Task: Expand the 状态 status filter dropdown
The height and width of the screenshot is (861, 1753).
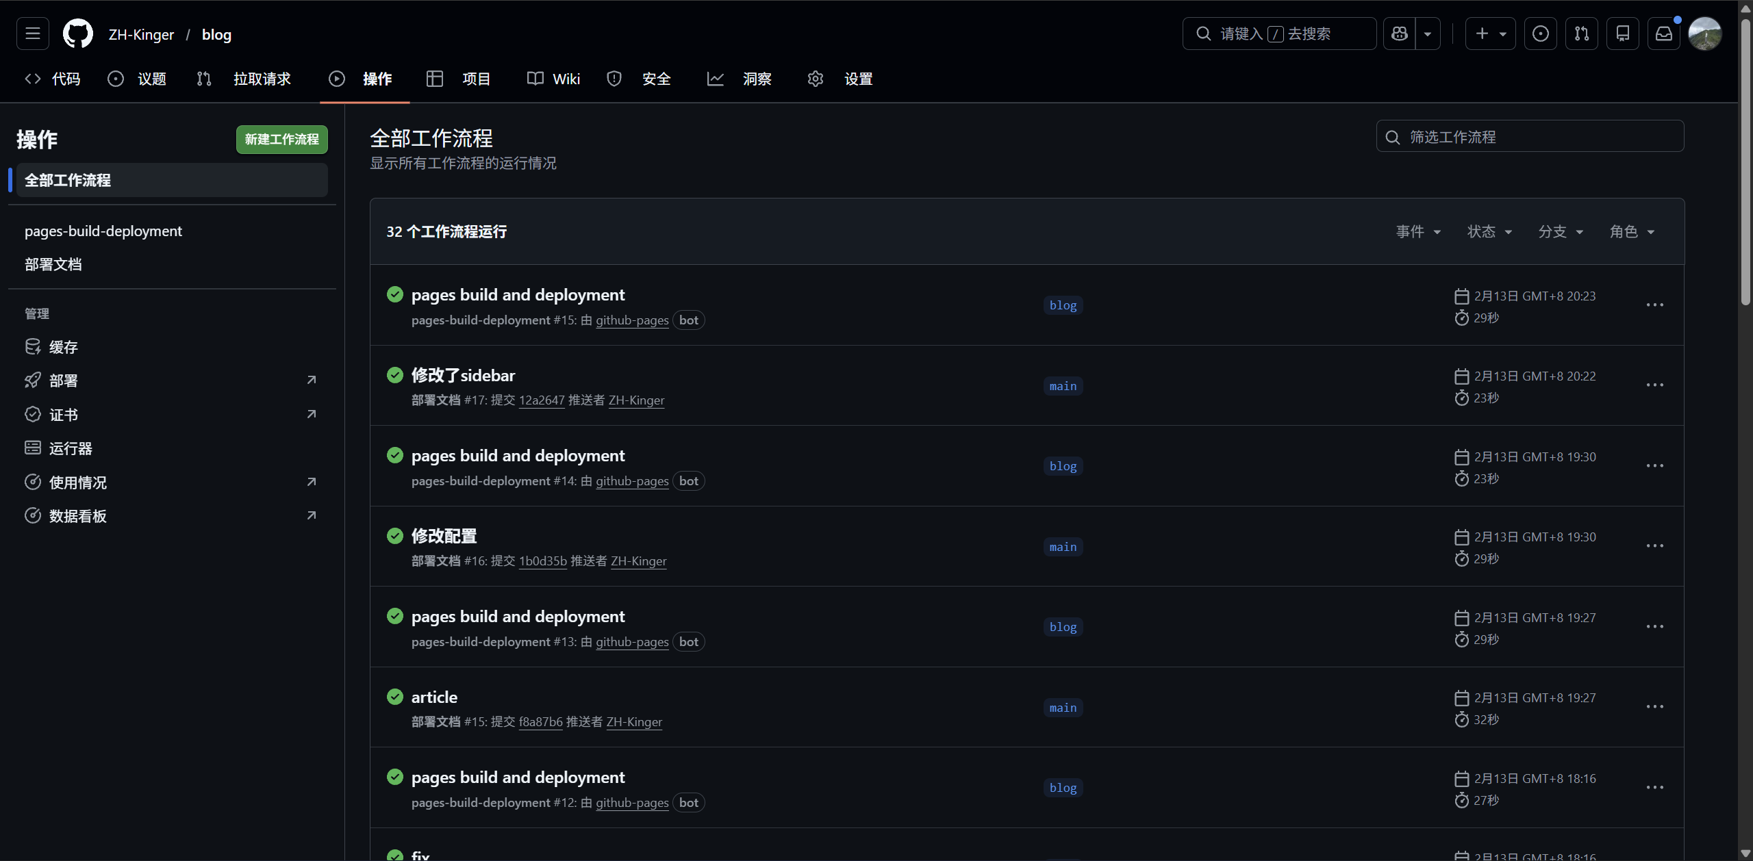Action: (x=1490, y=232)
